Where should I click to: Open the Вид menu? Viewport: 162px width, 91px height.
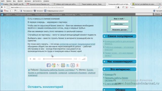pyautogui.click(x=14, y=1)
